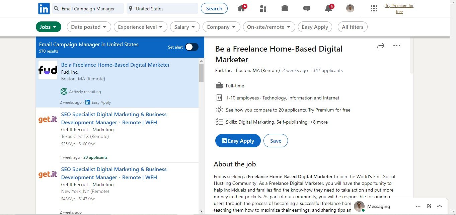
Task: Toggle the Set alert switch
Action: (192, 47)
